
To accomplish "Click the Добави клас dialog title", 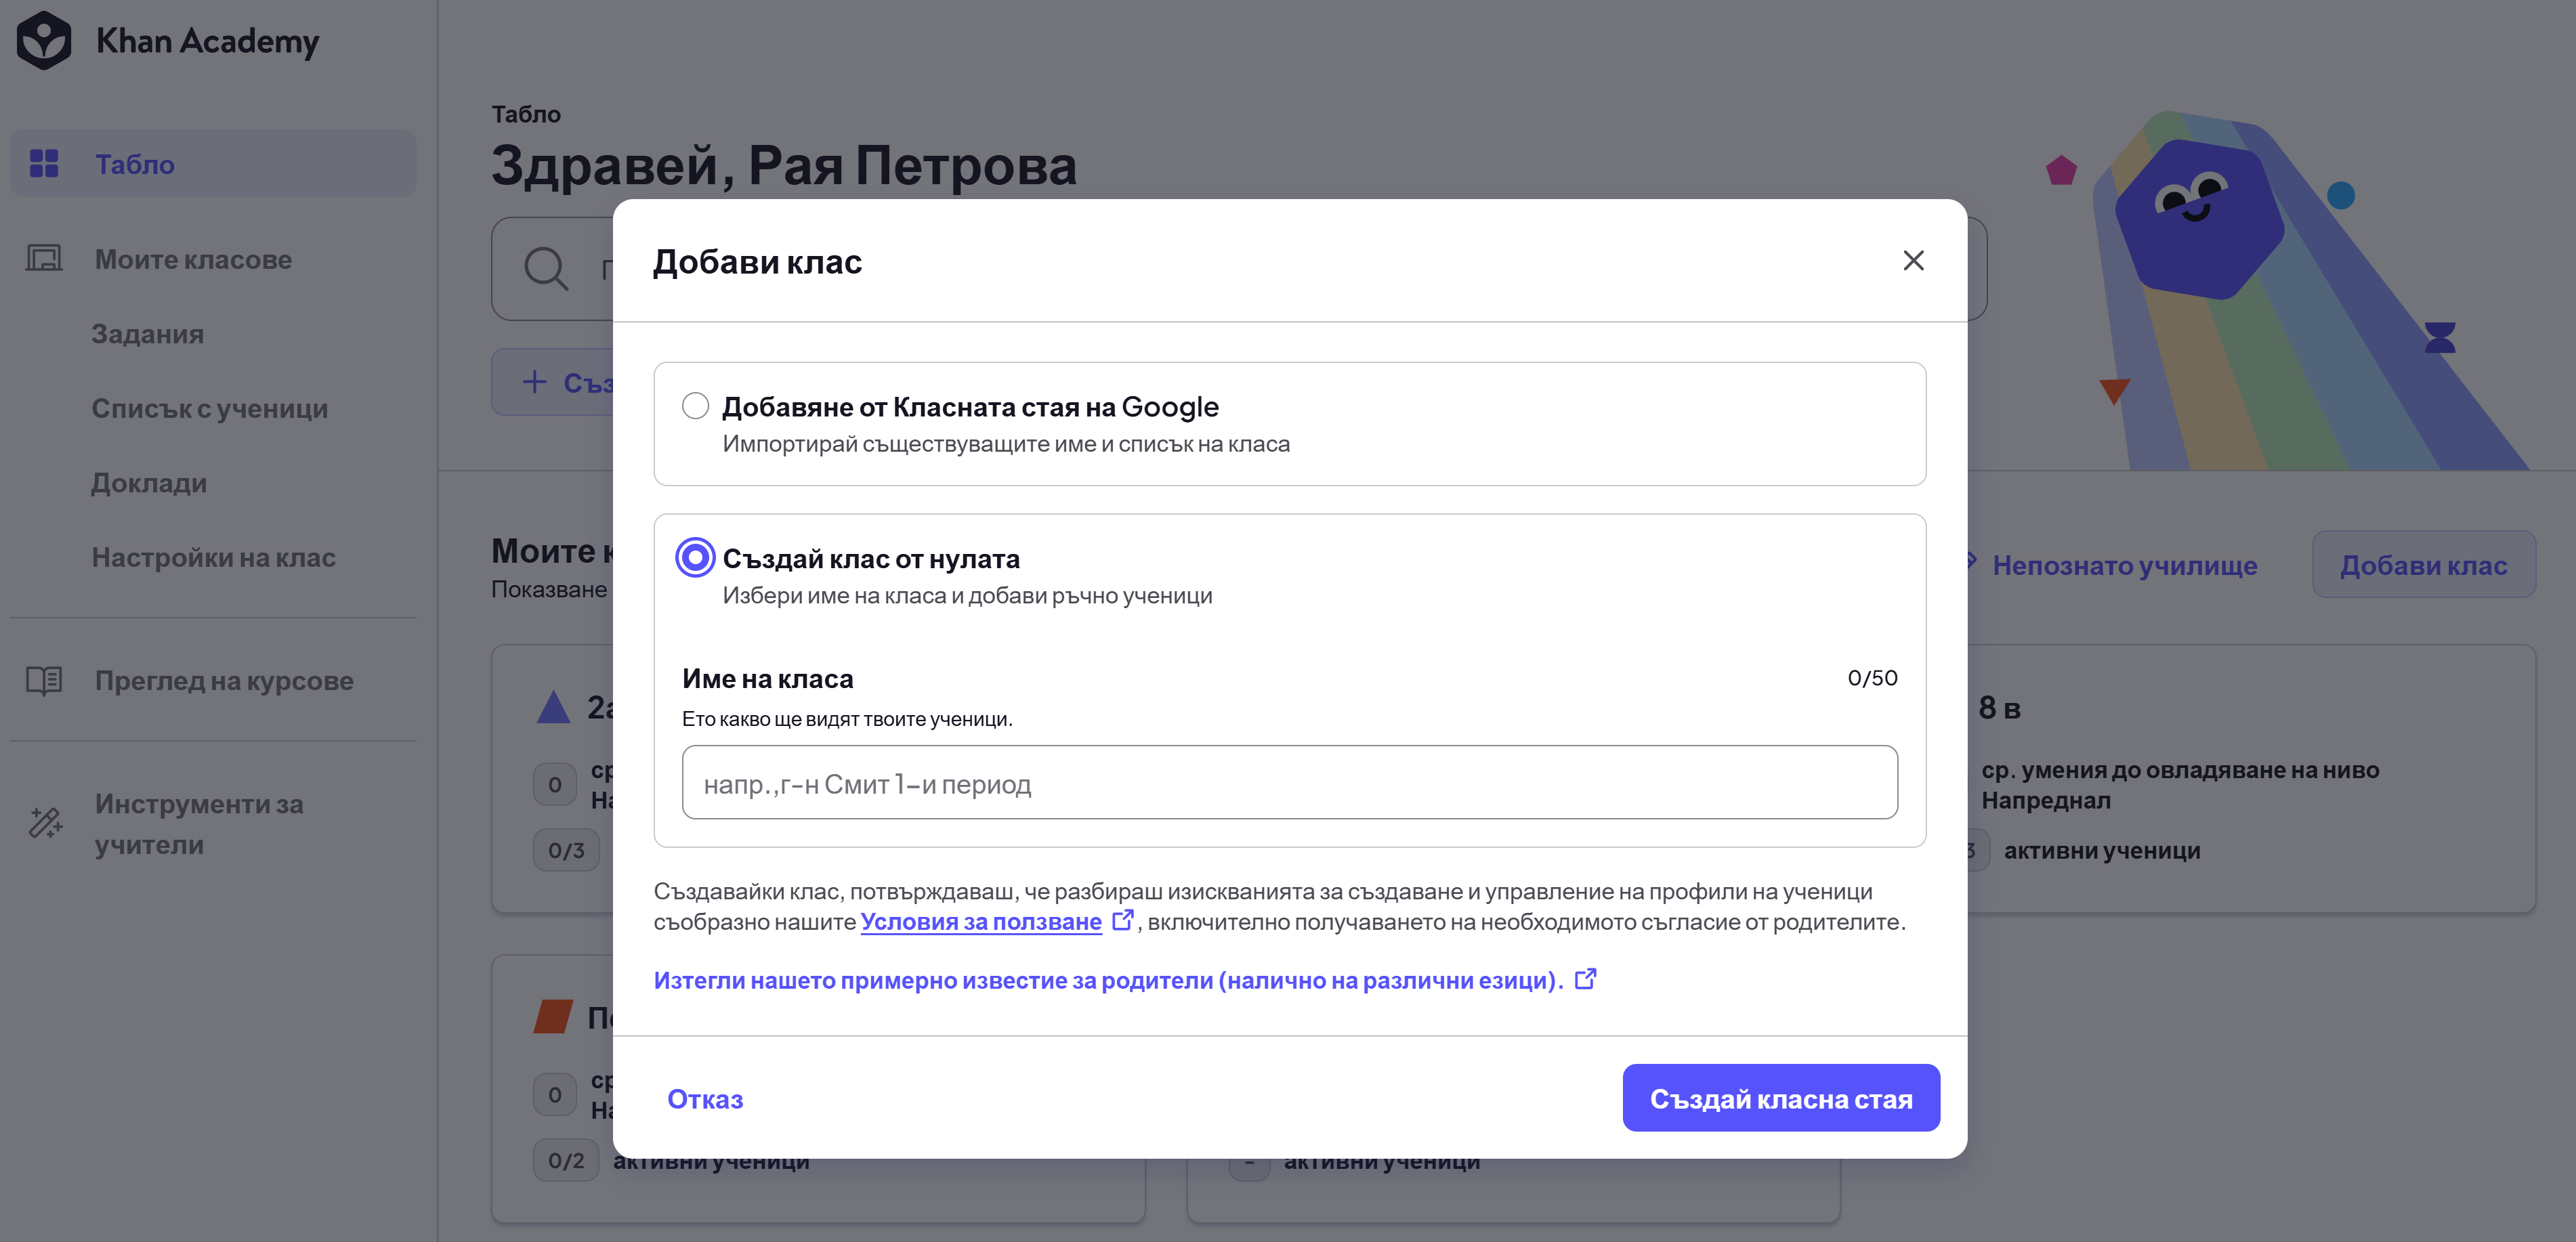I will 757,262.
